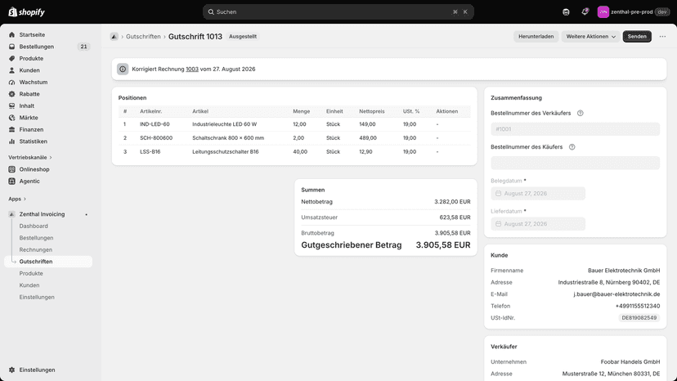Screen dimensions: 677x381
Task: Open Rechnungen in the app menu
Action: 36,249
